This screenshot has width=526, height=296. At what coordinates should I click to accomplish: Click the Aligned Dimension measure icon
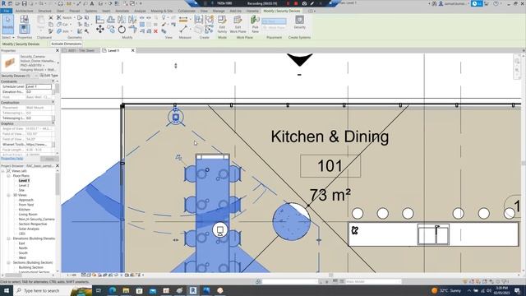point(183,20)
